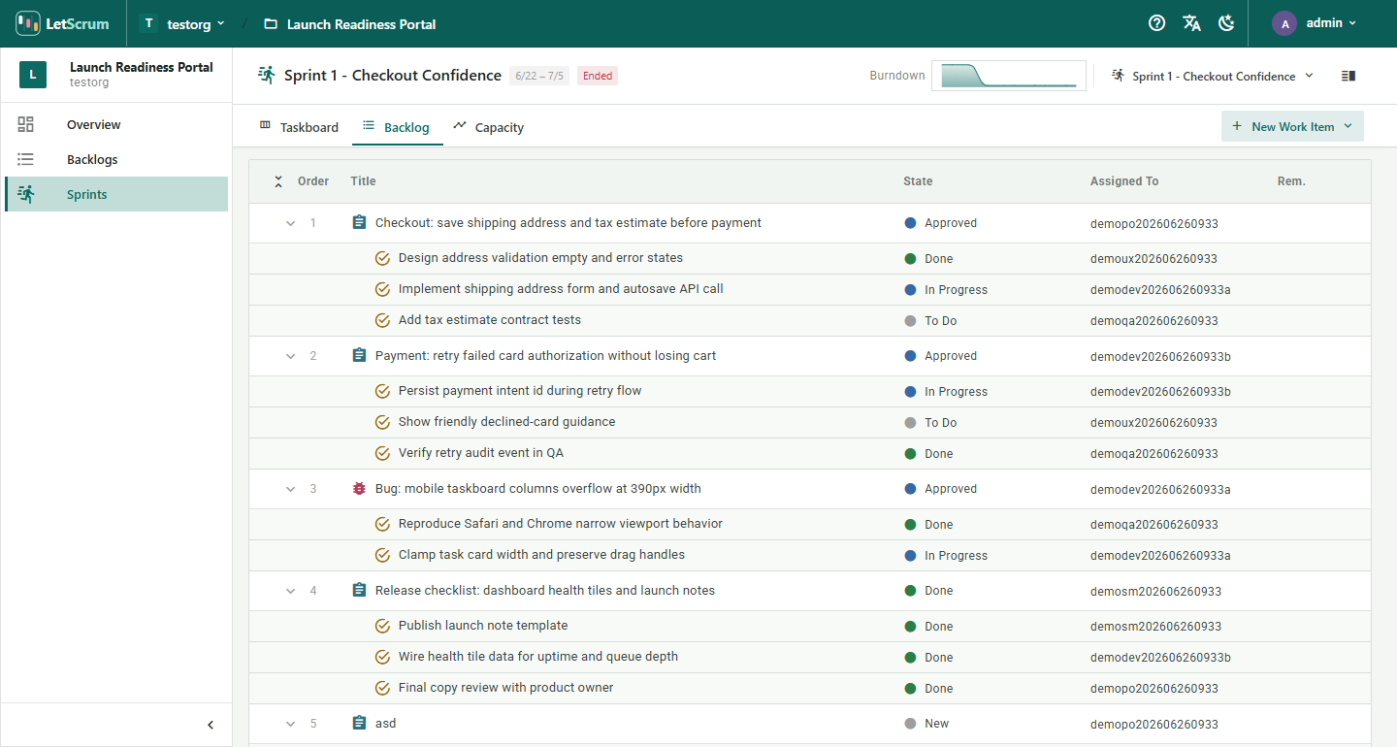Open Launch Readiness Portal breadcrumb
Screen dimensions: 1397x747
pyautogui.click(x=350, y=24)
